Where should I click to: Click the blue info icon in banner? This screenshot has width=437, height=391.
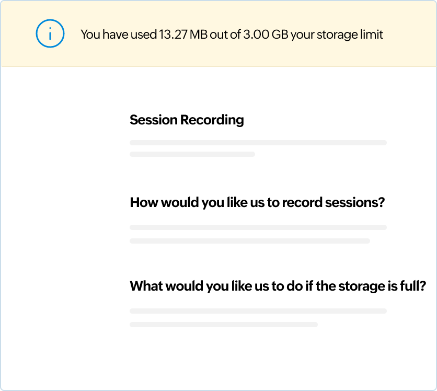coord(50,34)
